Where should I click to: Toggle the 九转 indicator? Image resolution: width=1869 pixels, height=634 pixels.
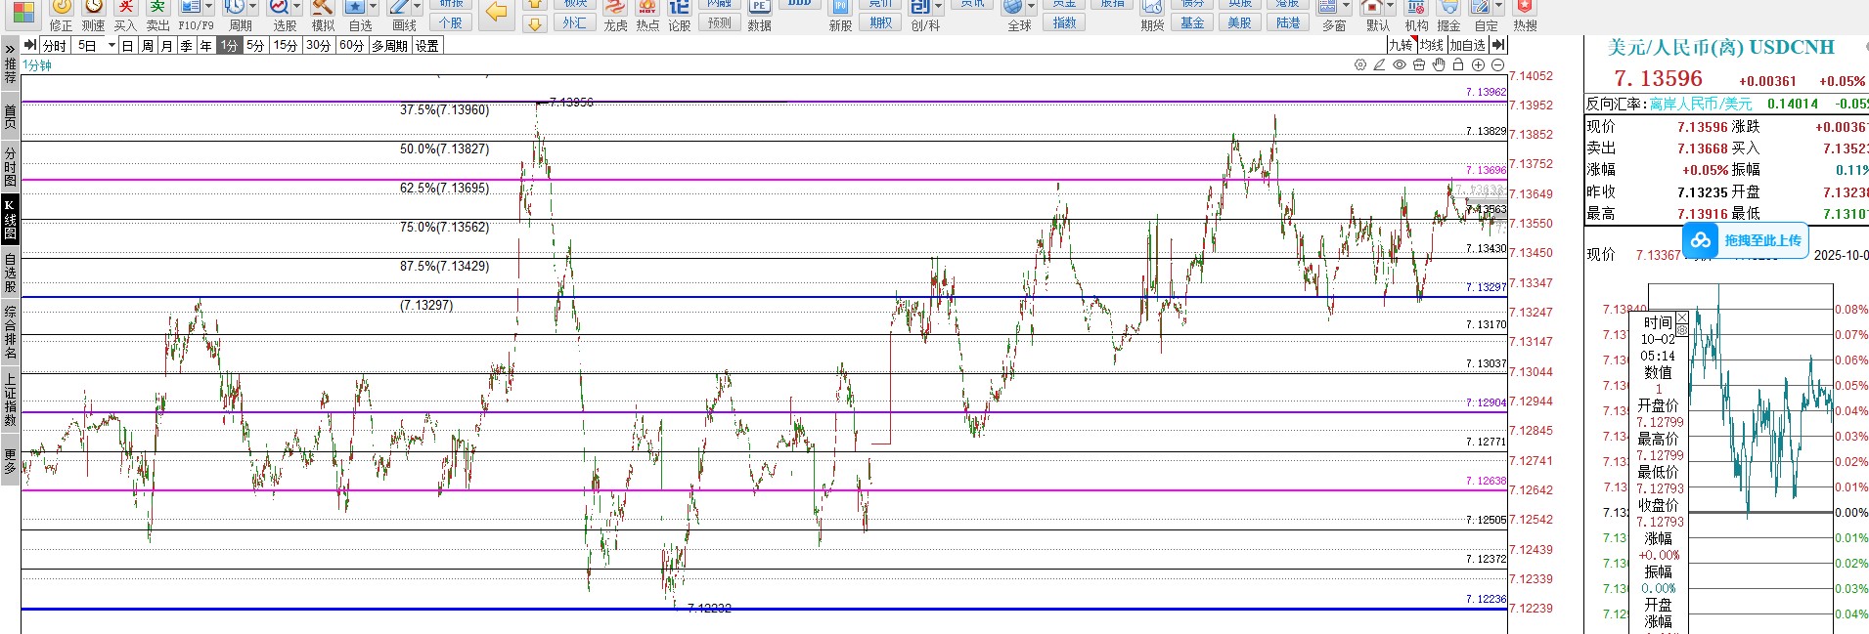click(x=1402, y=45)
